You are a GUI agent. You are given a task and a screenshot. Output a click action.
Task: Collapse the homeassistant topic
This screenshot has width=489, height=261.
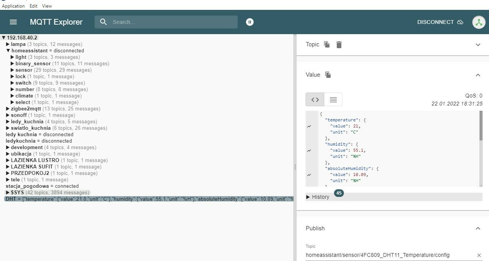click(x=8, y=50)
